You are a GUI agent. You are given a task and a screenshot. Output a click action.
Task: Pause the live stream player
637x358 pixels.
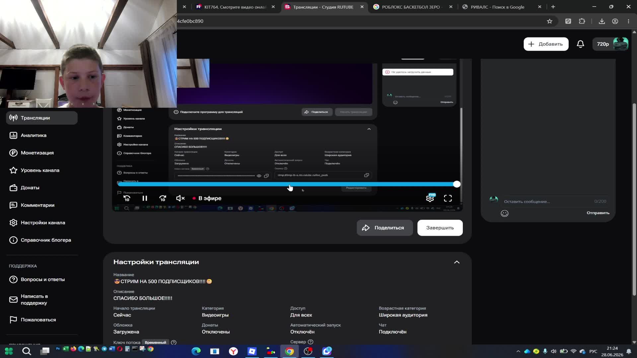[145, 198]
